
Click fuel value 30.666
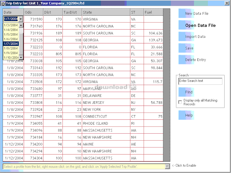pos(153,47)
